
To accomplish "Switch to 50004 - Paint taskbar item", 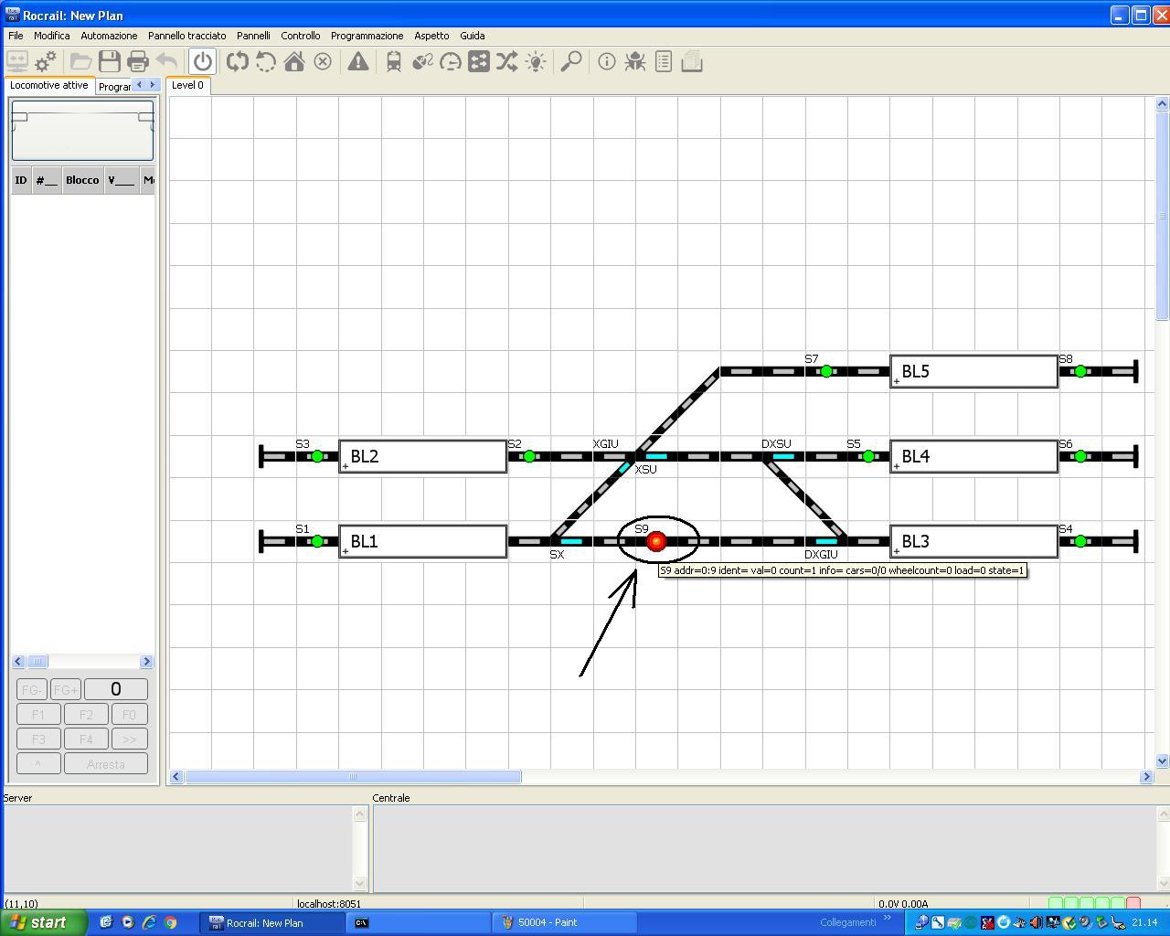I will tap(563, 922).
